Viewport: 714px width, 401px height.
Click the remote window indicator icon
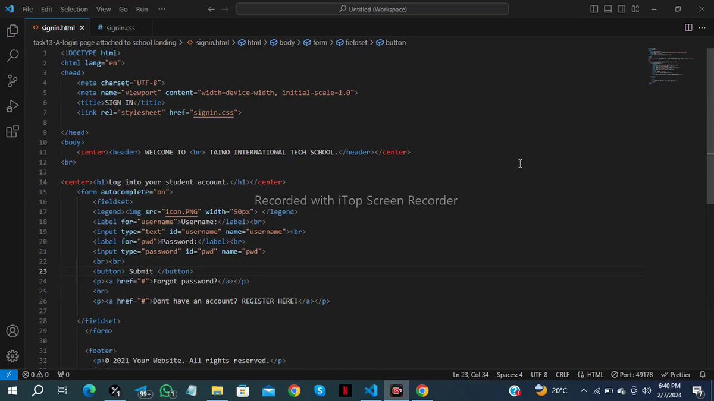(x=8, y=375)
